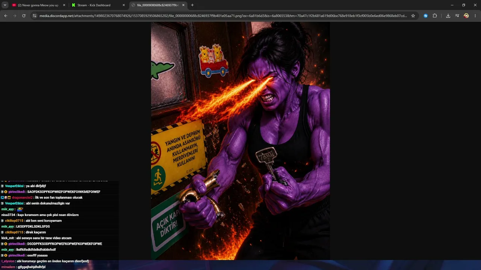The width and height of the screenshot is (481, 270).
Task: Minimize the browser window
Action: click(452, 5)
